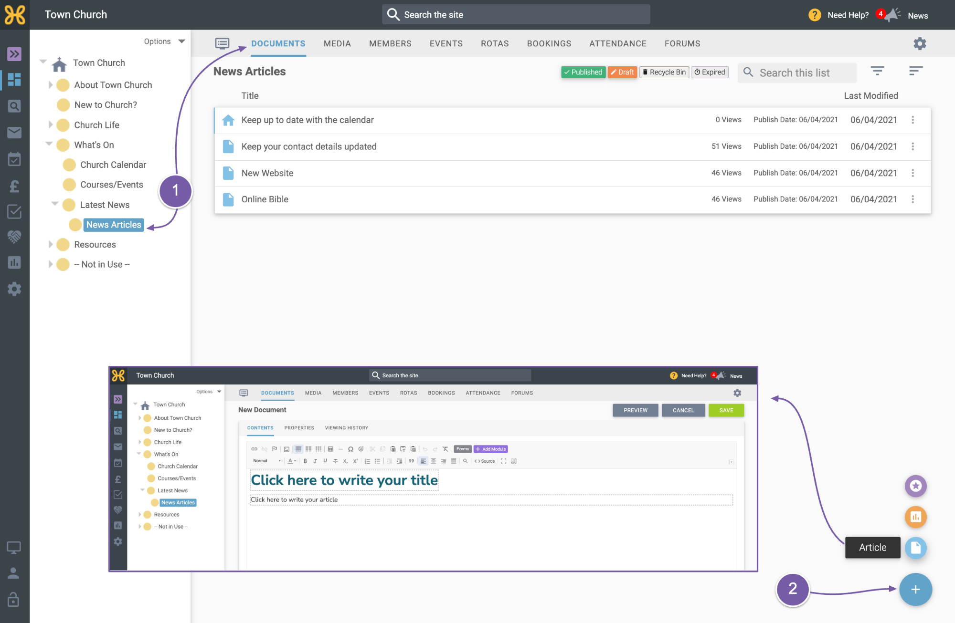This screenshot has height=623, width=955.
Task: Click the monitor screen icon in the sidebar
Action: pyautogui.click(x=13, y=547)
